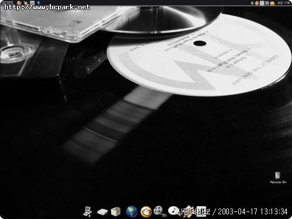Open the small blue globe quick-launch icon
Viewport: 292px width, 219px height.
click(39, 3)
